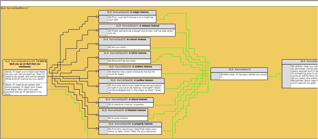Screen dimensions: 318x139
Task: Select the 'A weapon licence' topic header
Action: [x=137, y=26]
